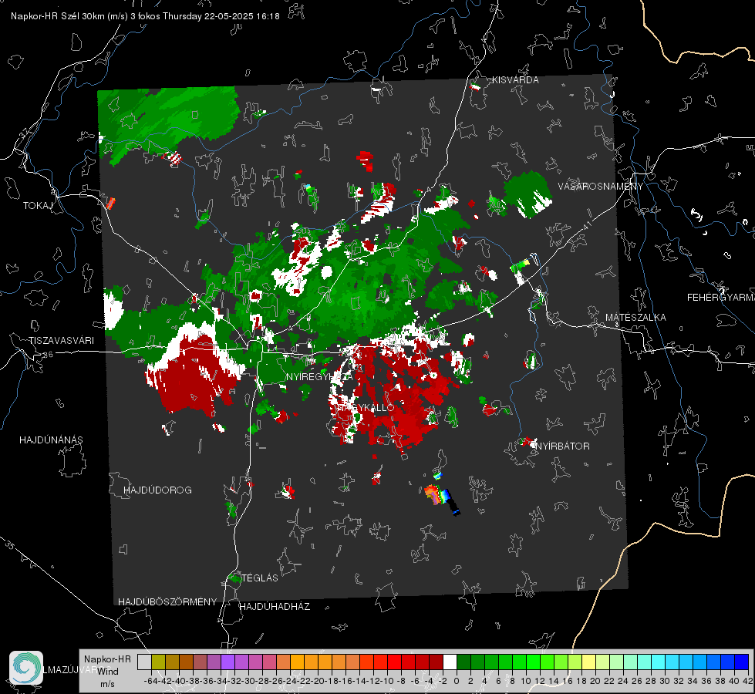Click the TISZAVASVÁRI label
Screen dimensions: 755x694
tap(62, 341)
